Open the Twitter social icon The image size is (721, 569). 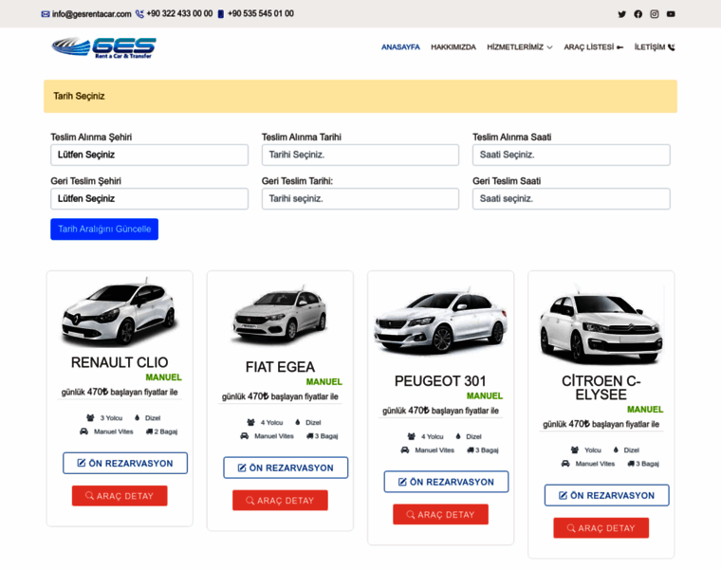coord(621,14)
